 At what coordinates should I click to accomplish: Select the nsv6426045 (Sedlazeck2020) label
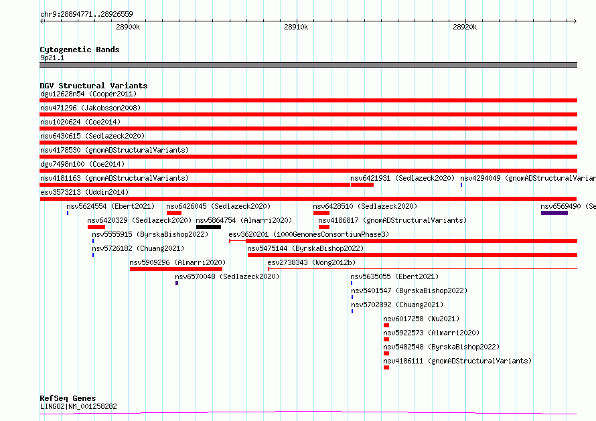click(x=218, y=206)
